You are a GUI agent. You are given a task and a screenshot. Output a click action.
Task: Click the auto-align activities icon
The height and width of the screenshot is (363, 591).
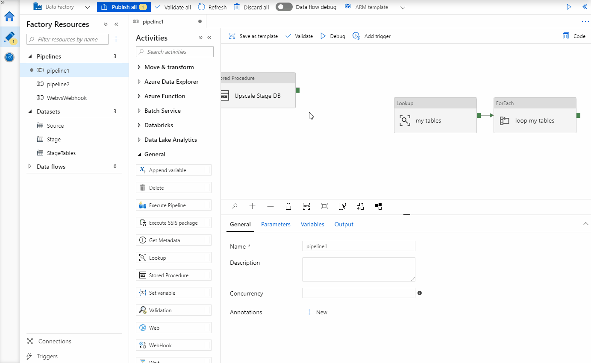coord(360,206)
